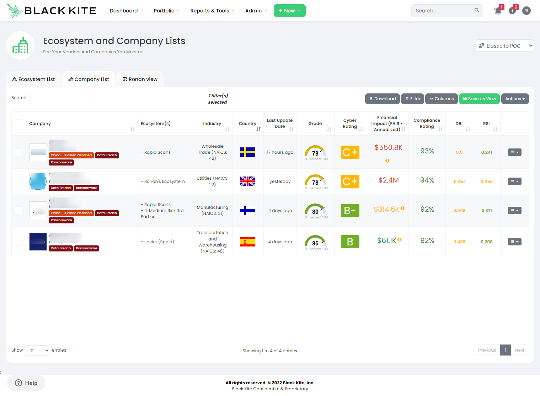This screenshot has width=540, height=396.
Task: Click the Save as View button
Action: click(x=480, y=99)
